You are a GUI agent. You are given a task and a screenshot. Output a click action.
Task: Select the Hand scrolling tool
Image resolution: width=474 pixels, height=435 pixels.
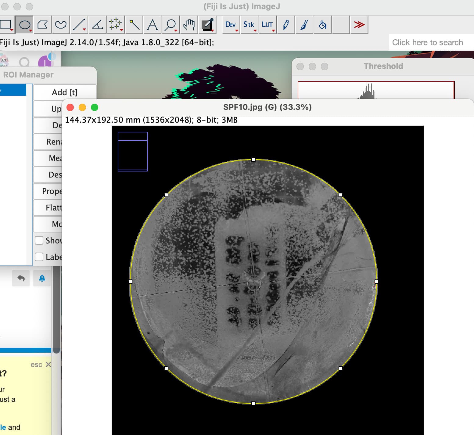(x=188, y=24)
